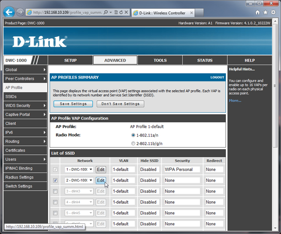The height and width of the screenshot is (234, 281).
Task: Select the 1-802.11a/n radio mode
Action: tap(133, 135)
